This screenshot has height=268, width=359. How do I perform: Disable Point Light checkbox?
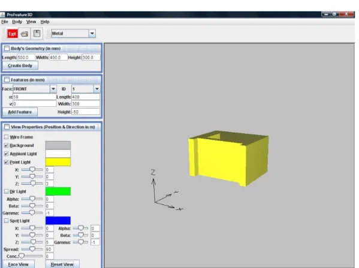[x=7, y=162]
